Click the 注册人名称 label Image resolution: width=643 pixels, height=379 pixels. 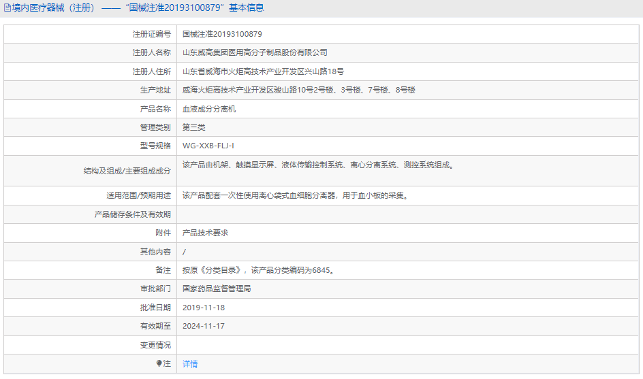coord(151,52)
